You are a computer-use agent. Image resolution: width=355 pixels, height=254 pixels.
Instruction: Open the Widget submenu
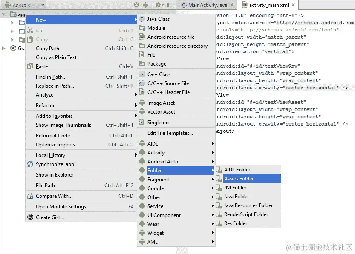pyautogui.click(x=176, y=233)
